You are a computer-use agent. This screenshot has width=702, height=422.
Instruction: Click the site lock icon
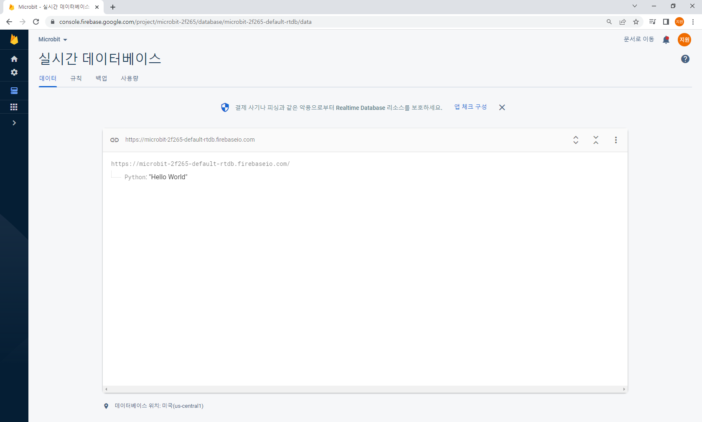52,22
